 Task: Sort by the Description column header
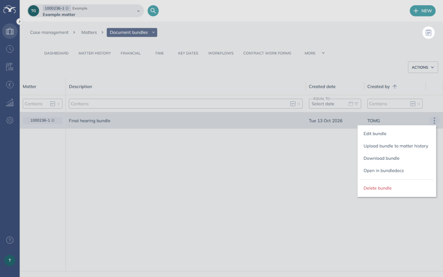(80, 87)
